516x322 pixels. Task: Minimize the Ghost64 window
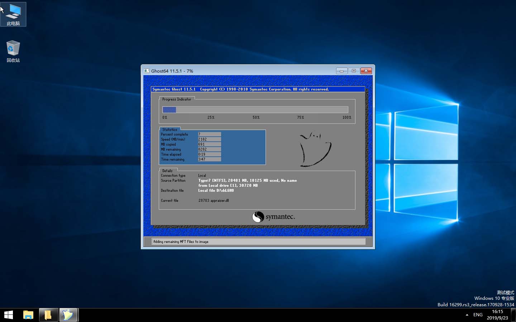click(x=341, y=71)
